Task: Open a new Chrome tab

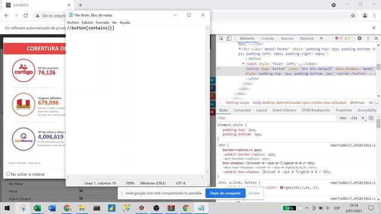Action: tap(80, 5)
